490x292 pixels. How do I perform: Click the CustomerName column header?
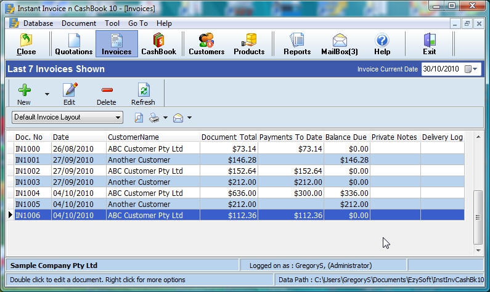tap(133, 137)
